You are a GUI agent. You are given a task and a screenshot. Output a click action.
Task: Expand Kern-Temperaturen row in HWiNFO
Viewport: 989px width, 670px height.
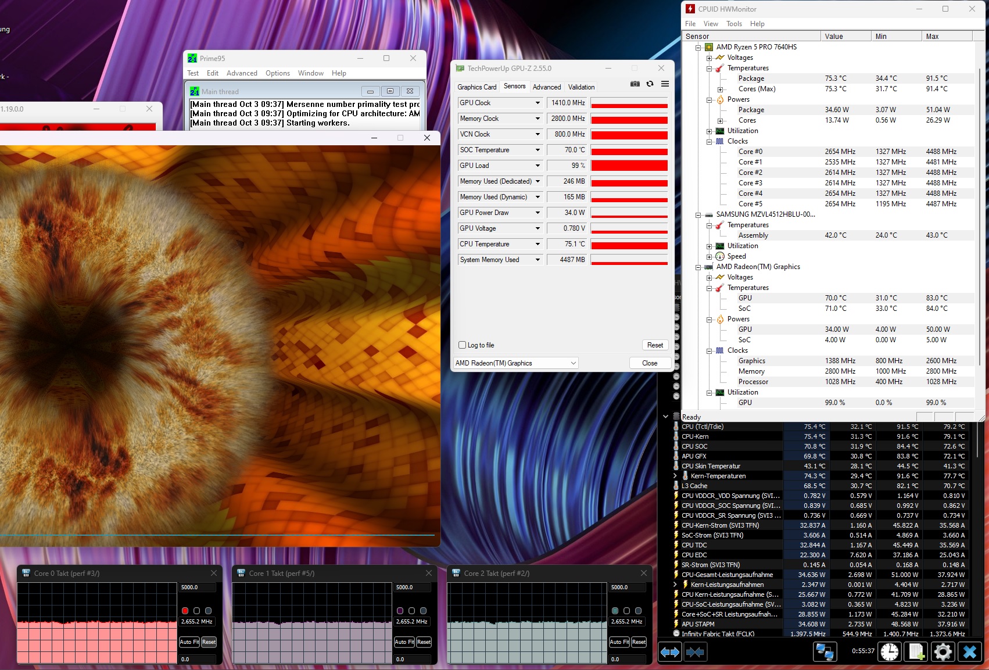tap(675, 476)
